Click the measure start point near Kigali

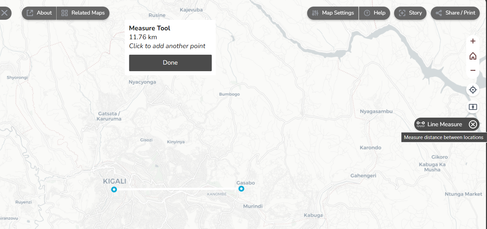114,189
